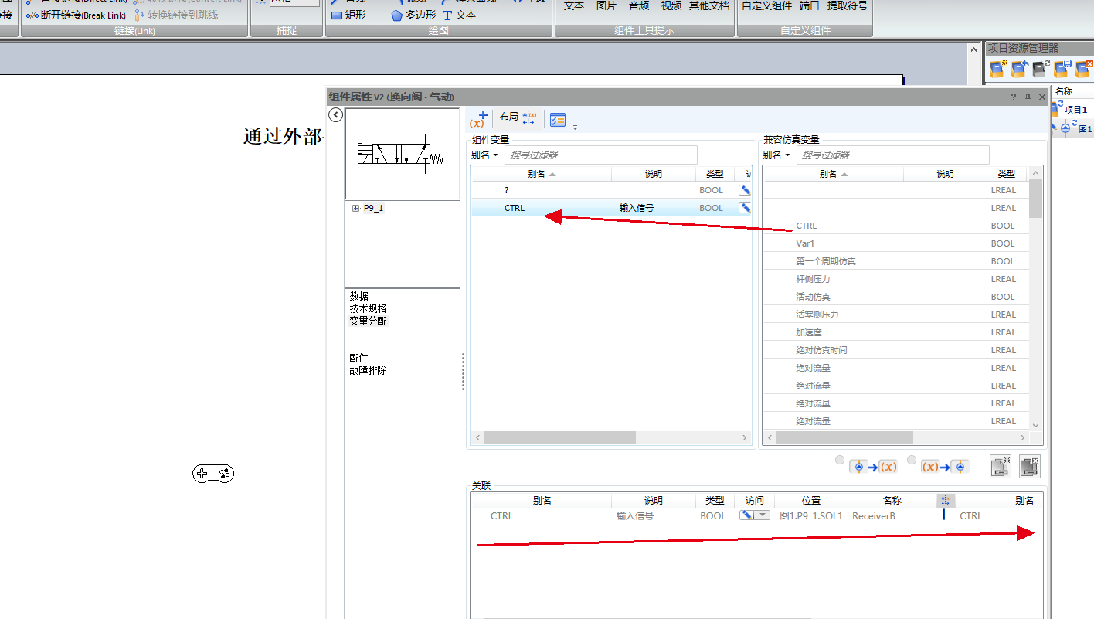Viewport: 1094px width, 619px height.
Task: Click the delete link association icon
Action: (1030, 466)
